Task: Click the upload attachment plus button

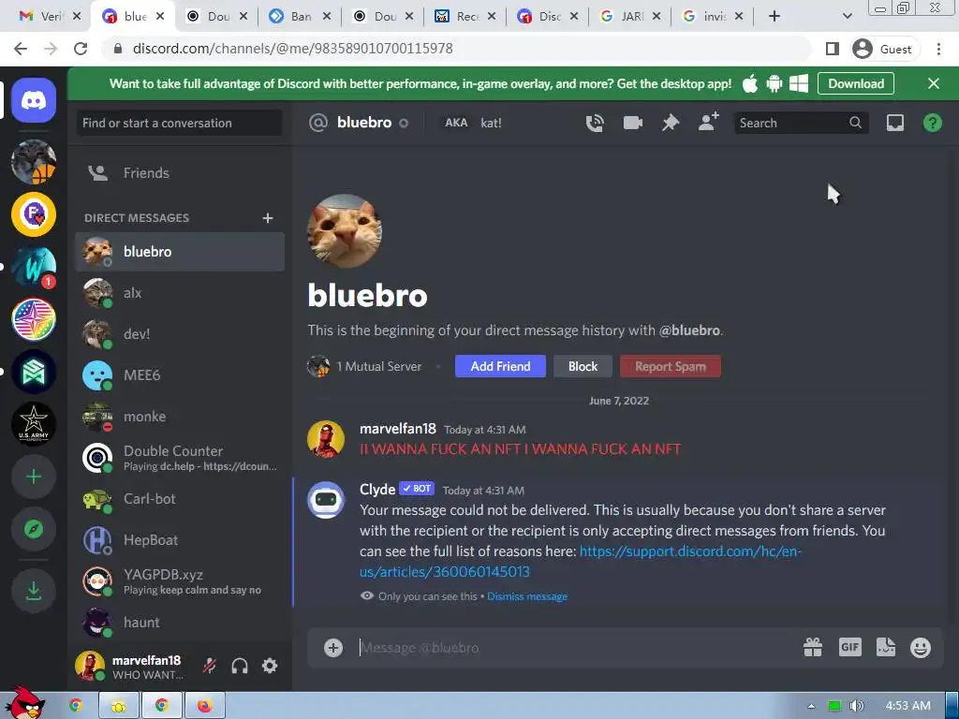Action: click(333, 648)
